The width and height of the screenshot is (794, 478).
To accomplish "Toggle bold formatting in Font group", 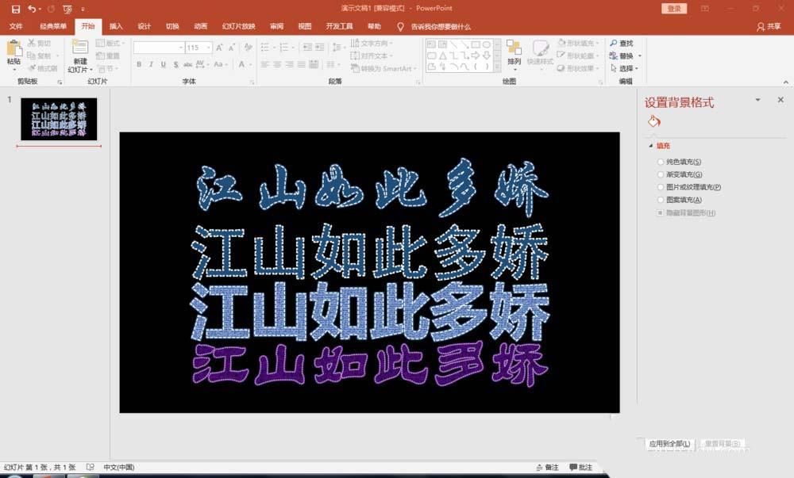I will [138, 63].
